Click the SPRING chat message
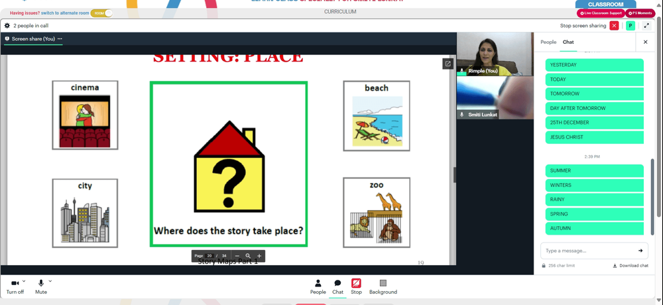 coord(595,214)
